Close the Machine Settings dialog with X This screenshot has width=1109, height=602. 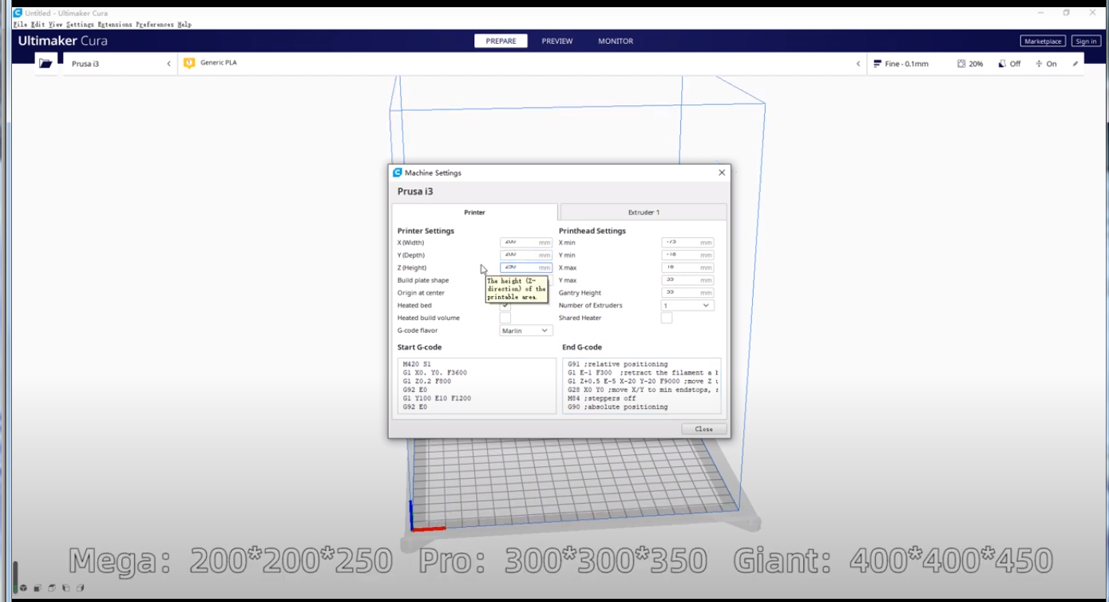[722, 172]
